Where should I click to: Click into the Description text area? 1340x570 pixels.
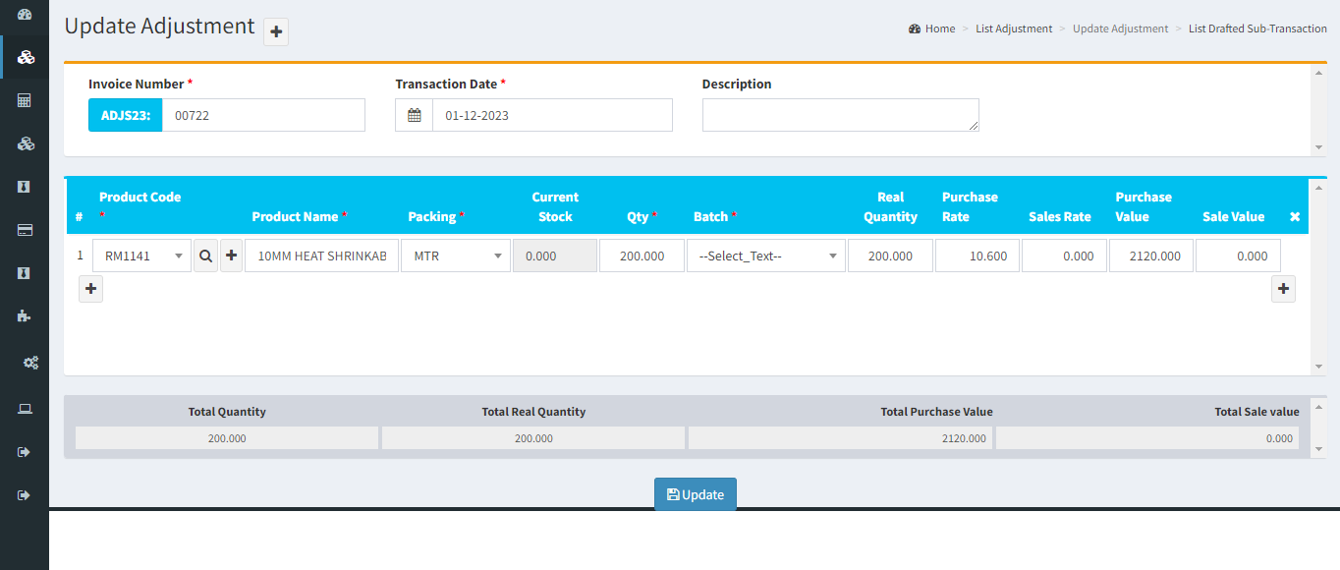click(840, 115)
